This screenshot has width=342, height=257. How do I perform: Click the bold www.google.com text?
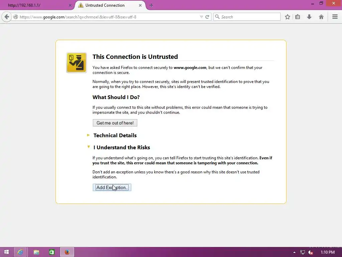pyautogui.click(x=190, y=68)
